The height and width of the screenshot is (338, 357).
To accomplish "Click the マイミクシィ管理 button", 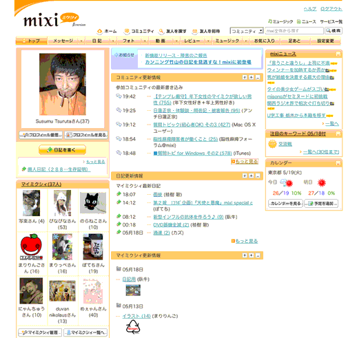I will [40, 332].
